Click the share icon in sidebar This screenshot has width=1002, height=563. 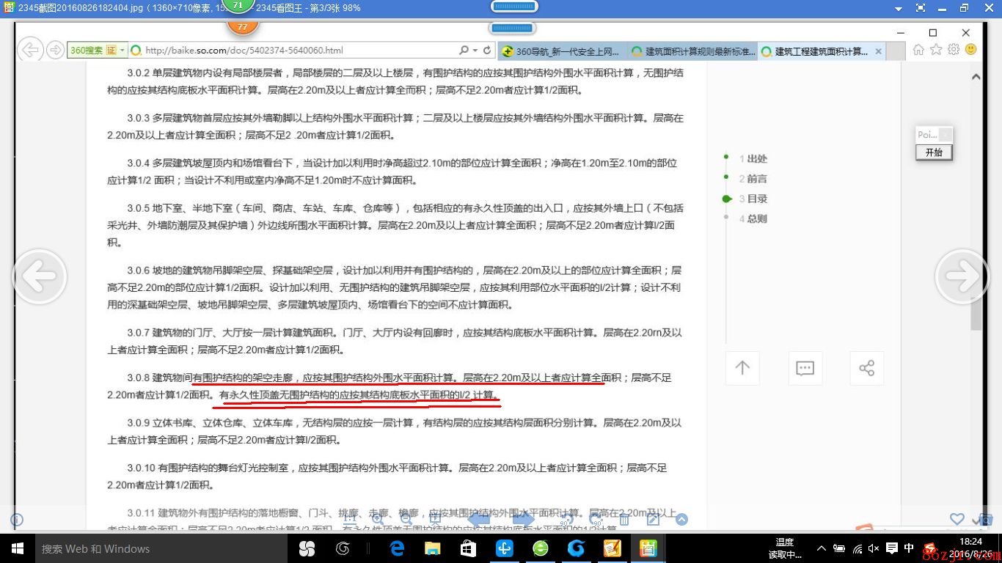tap(866, 368)
